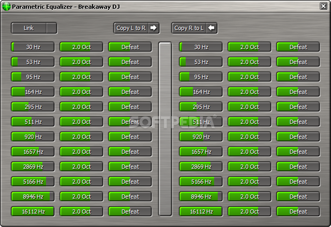Adjust left channel 295 Hz frequency slider
The height and width of the screenshot is (227, 331).
coord(33,107)
